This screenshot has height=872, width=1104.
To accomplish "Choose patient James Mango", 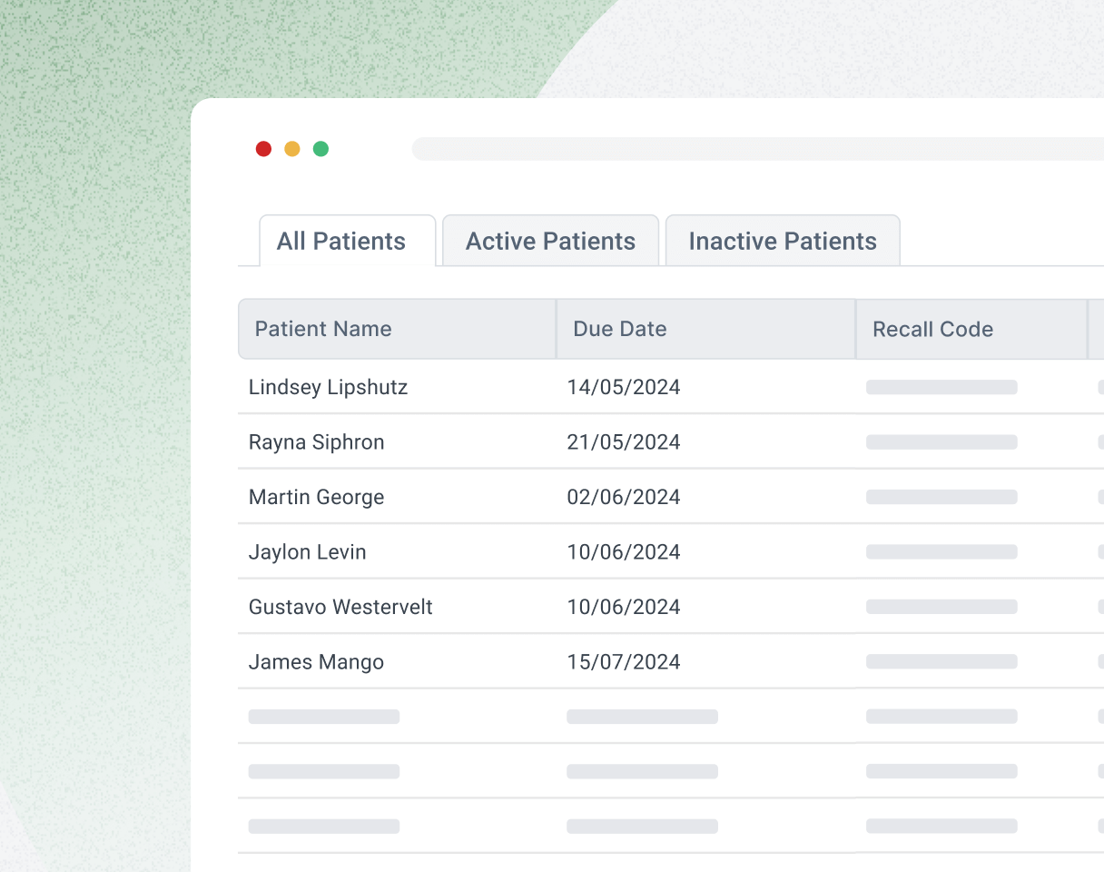I will click(316, 662).
